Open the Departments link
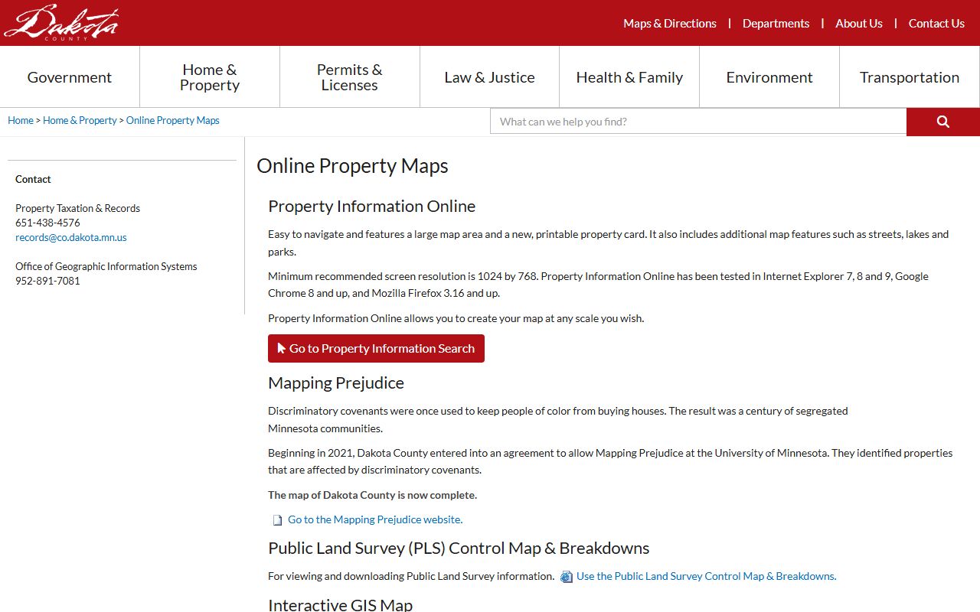 click(776, 23)
